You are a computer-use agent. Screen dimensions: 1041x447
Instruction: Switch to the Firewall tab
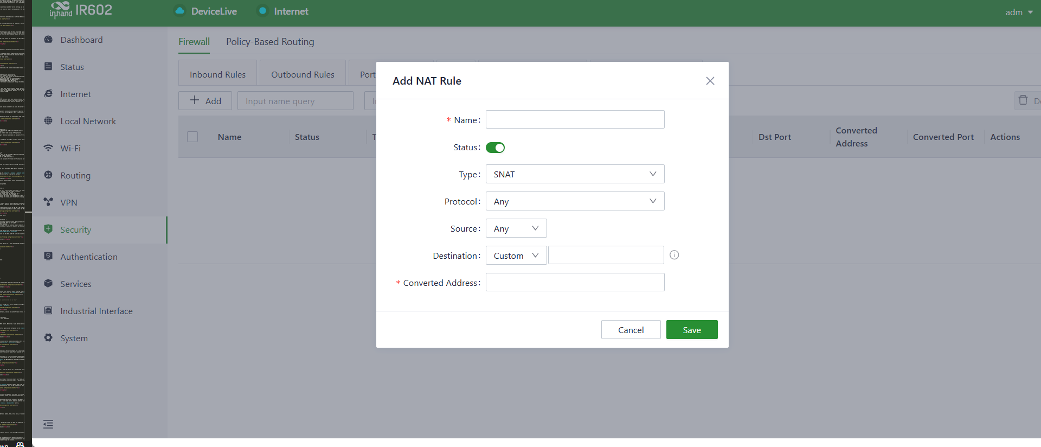[194, 42]
